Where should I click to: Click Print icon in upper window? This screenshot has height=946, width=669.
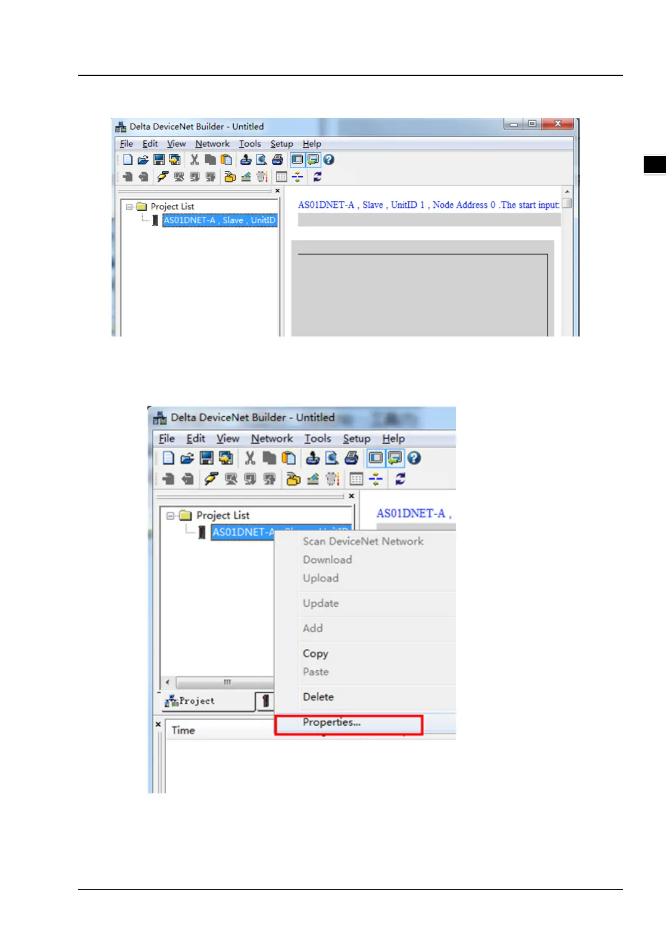pyautogui.click(x=277, y=160)
